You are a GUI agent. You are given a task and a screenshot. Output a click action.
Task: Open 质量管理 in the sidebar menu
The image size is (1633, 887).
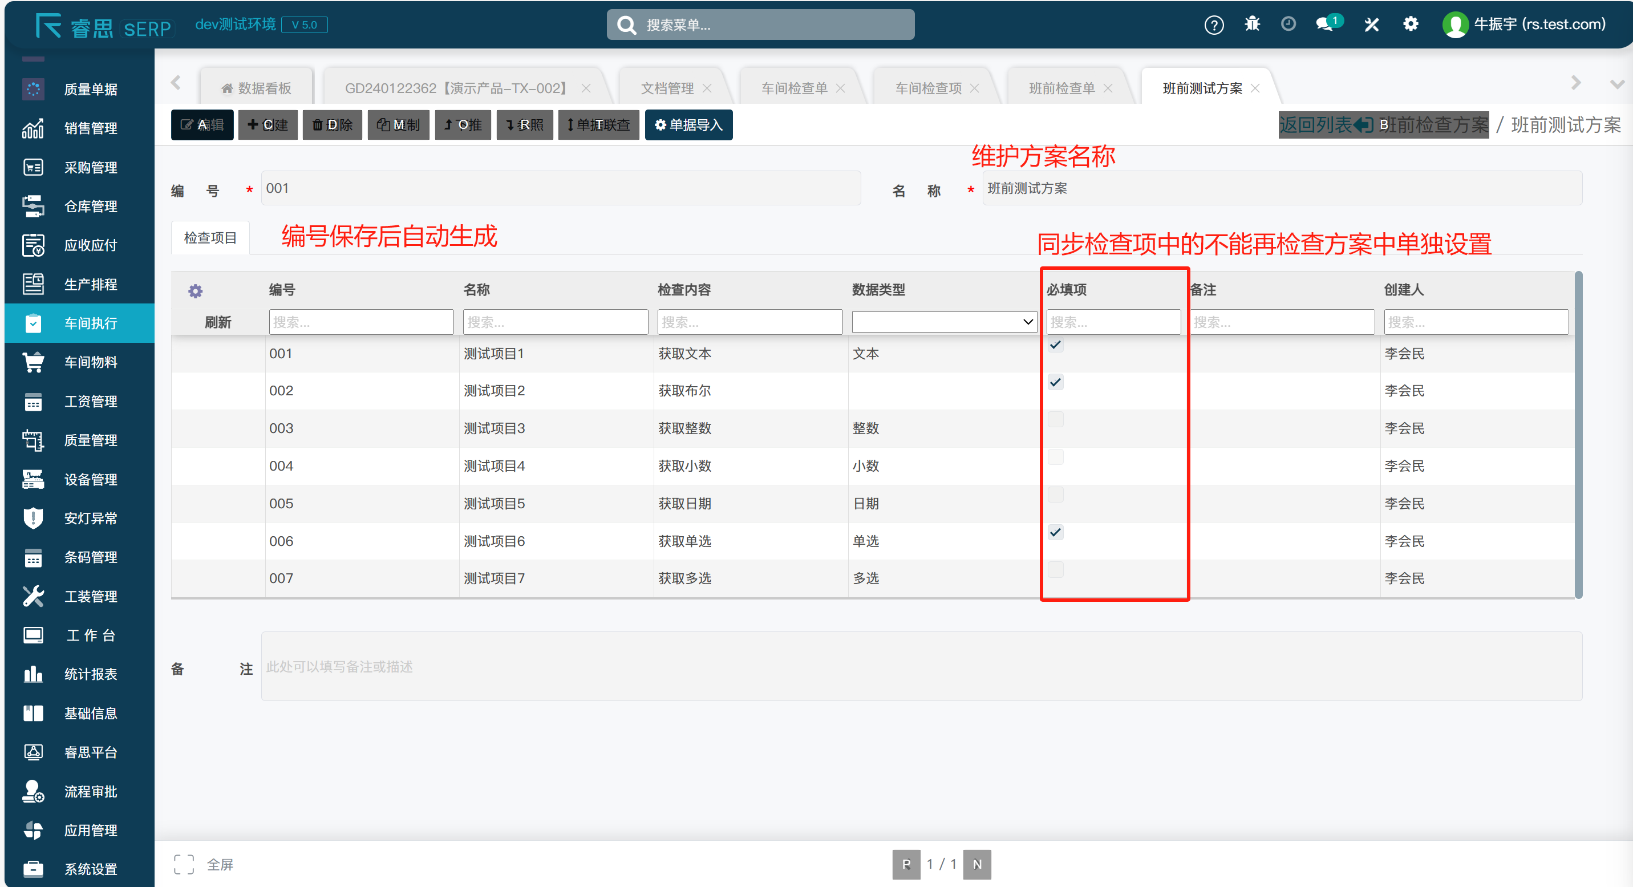click(90, 440)
